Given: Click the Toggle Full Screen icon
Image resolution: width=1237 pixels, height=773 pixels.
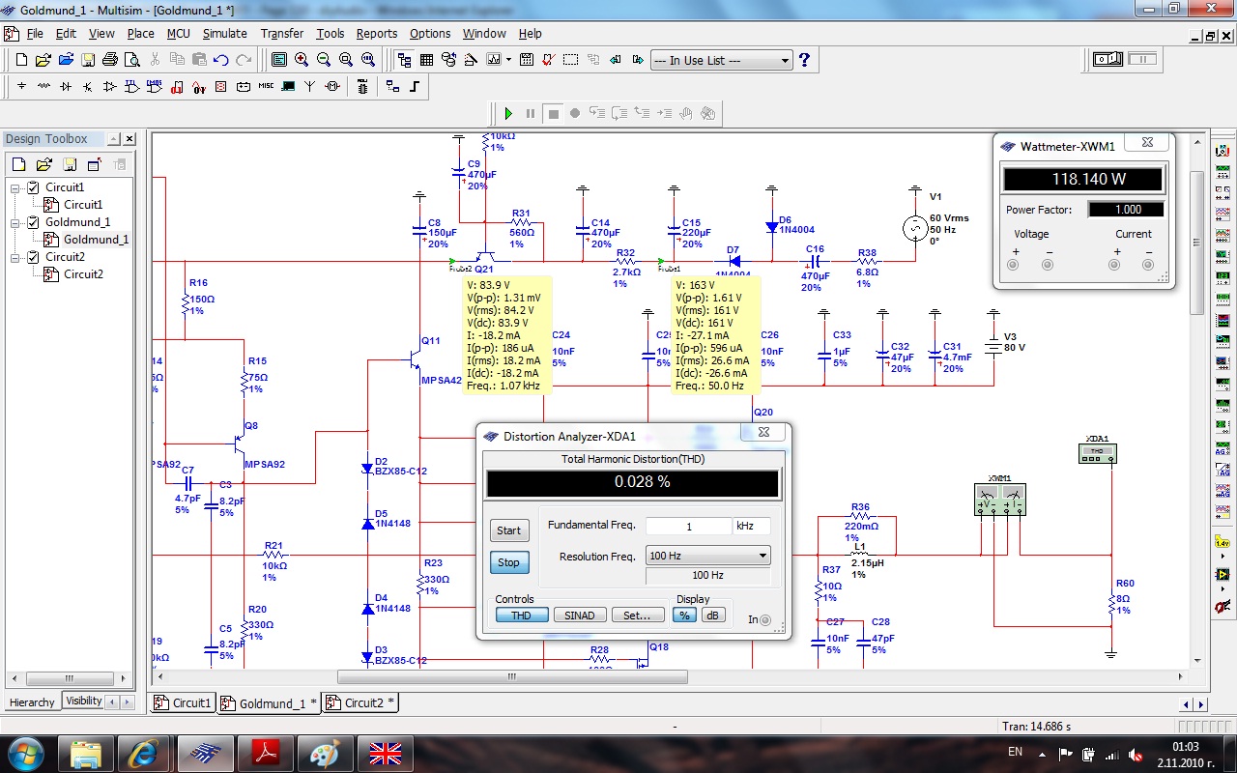Looking at the screenshot, I should (x=279, y=60).
